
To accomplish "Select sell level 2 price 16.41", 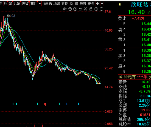I will point(146,40).
